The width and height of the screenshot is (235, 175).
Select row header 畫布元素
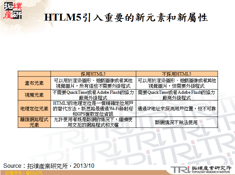coord(34,83)
